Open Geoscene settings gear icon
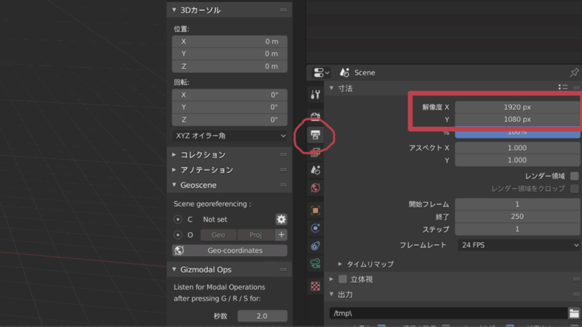 281,220
